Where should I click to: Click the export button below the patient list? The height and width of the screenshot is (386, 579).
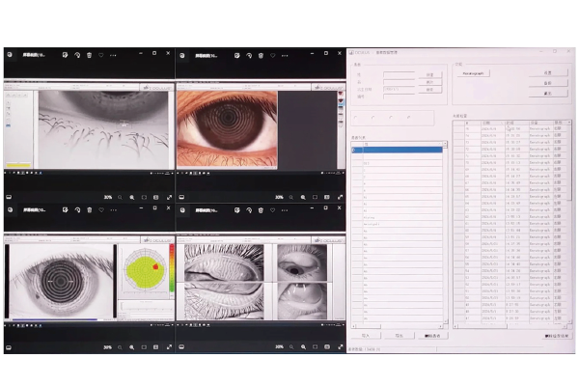click(x=399, y=336)
